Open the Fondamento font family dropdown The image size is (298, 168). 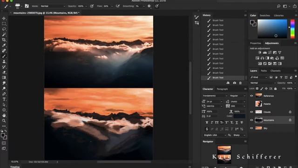(x=215, y=96)
